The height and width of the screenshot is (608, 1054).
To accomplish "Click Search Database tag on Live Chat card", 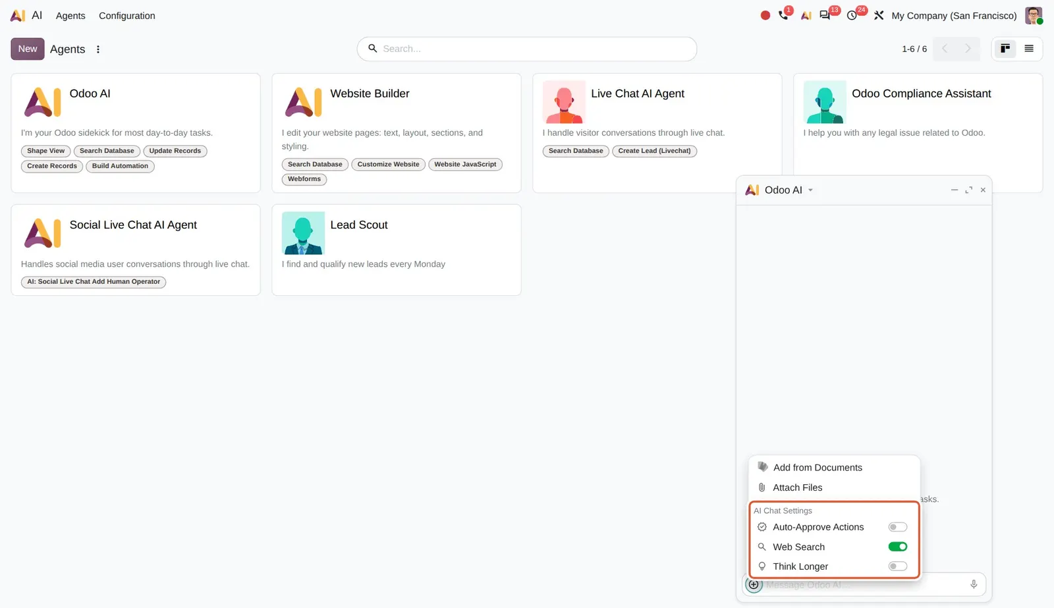I will (x=576, y=151).
